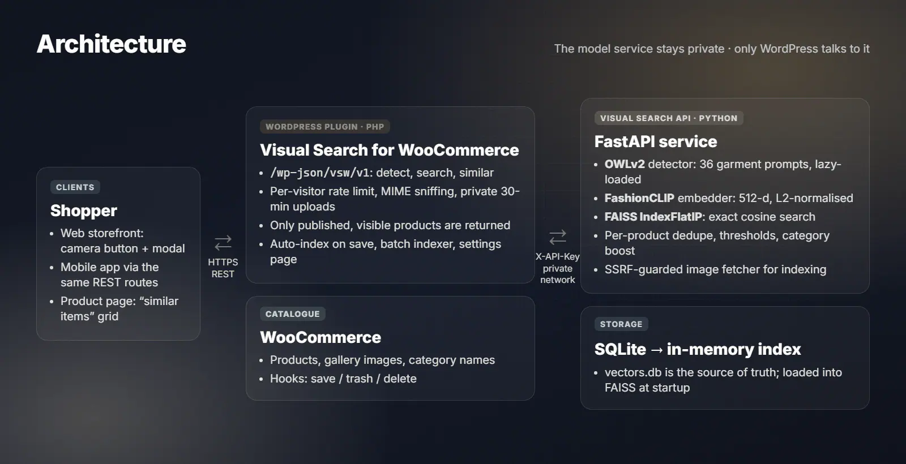
Task: Select the "Product page: similar items grid" bullet
Action: click(119, 308)
